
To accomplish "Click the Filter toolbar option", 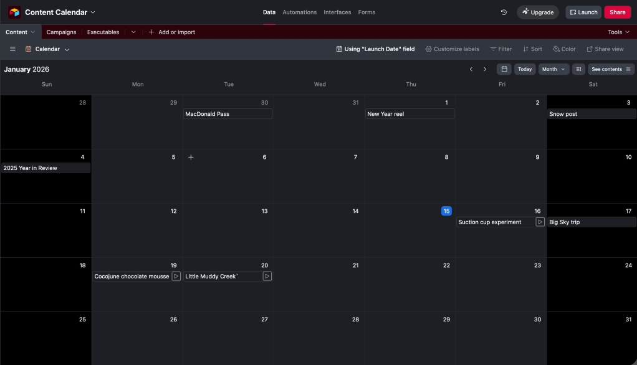I will (x=501, y=49).
